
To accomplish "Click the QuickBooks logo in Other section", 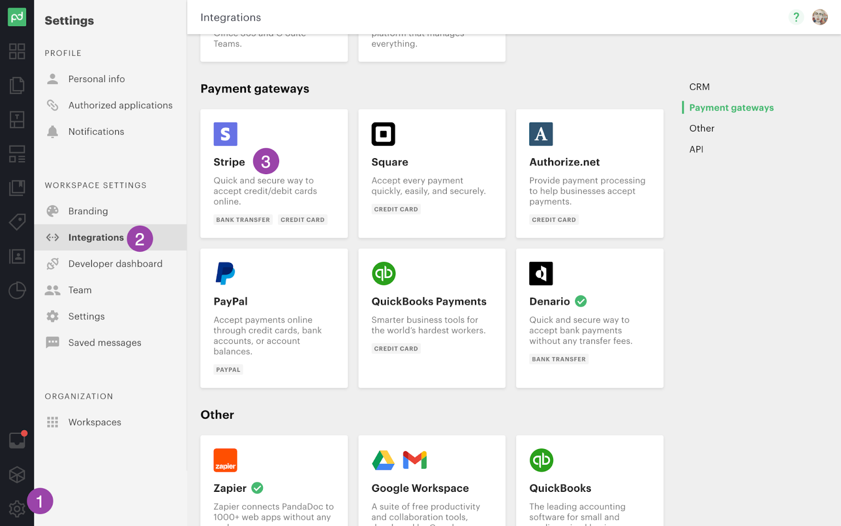I will click(x=541, y=460).
